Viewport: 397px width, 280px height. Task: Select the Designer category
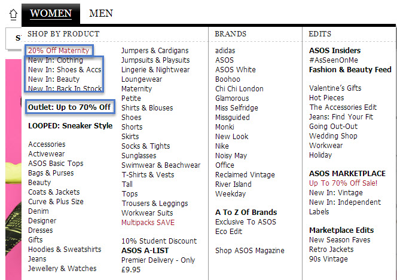pyautogui.click(x=42, y=221)
